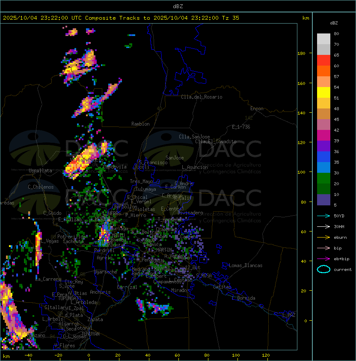The image size is (356, 361).
Task: Click the 'Uspallata' map label
Action: point(40,171)
